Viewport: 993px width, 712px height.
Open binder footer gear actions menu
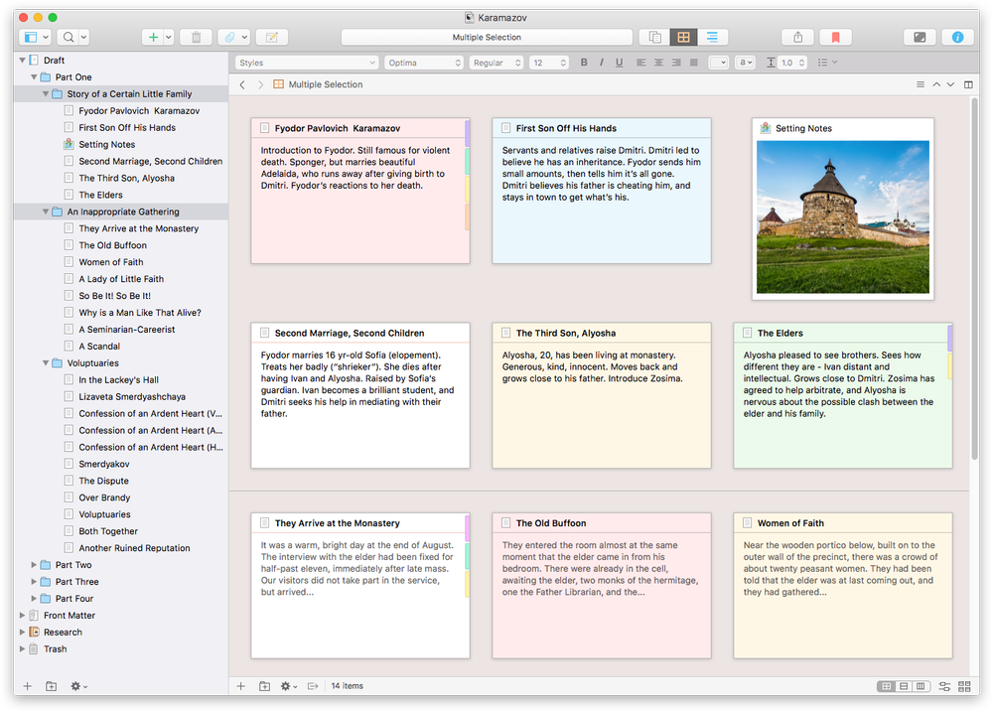pos(78,686)
